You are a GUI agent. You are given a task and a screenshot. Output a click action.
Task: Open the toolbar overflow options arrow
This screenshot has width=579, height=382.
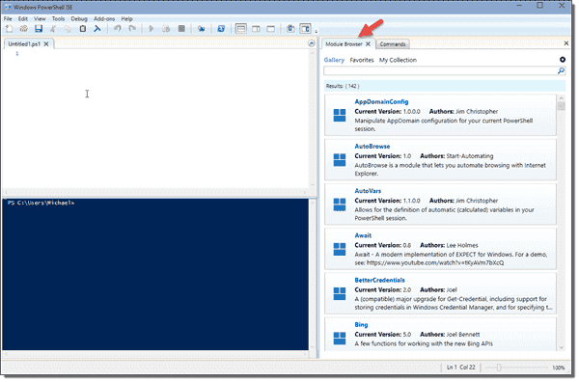317,32
